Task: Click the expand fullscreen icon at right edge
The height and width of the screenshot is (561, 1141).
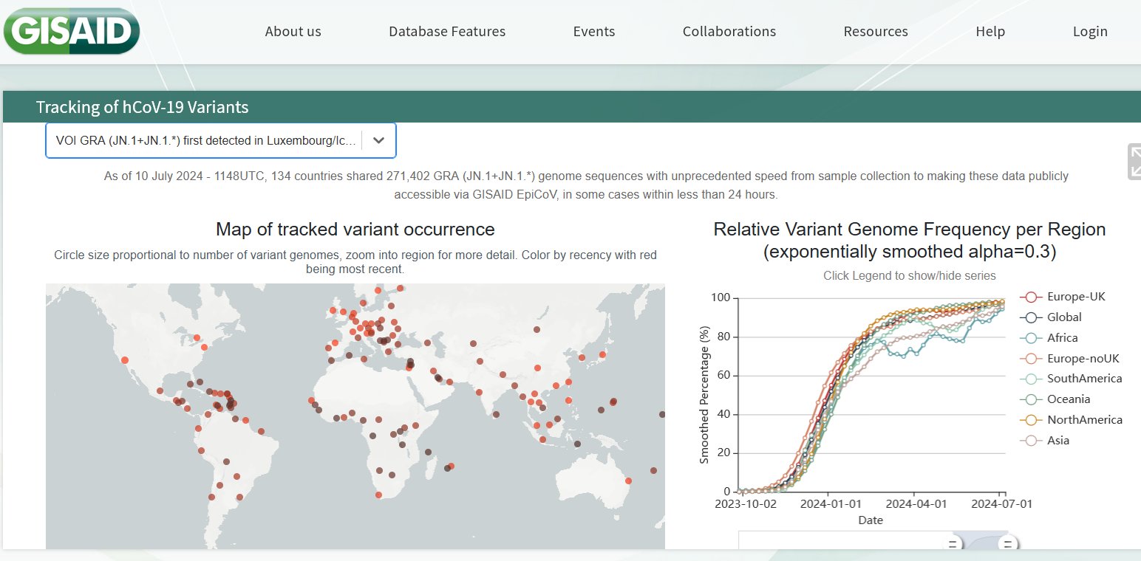Action: [x=1134, y=162]
